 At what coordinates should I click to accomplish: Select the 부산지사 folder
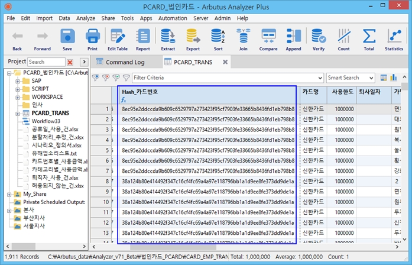(x=34, y=218)
